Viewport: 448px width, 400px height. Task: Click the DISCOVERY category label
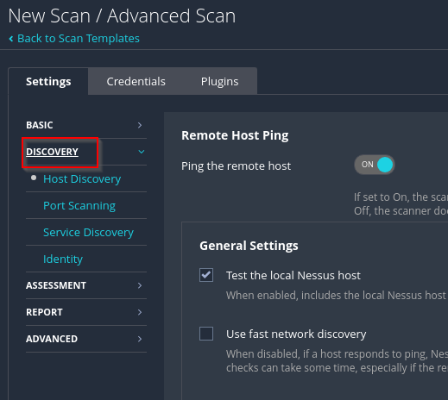coord(52,152)
